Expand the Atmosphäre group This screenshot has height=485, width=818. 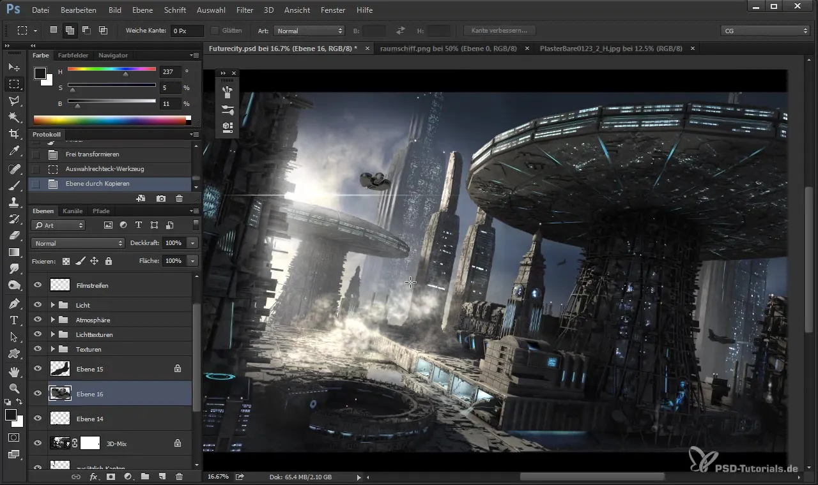click(x=53, y=320)
